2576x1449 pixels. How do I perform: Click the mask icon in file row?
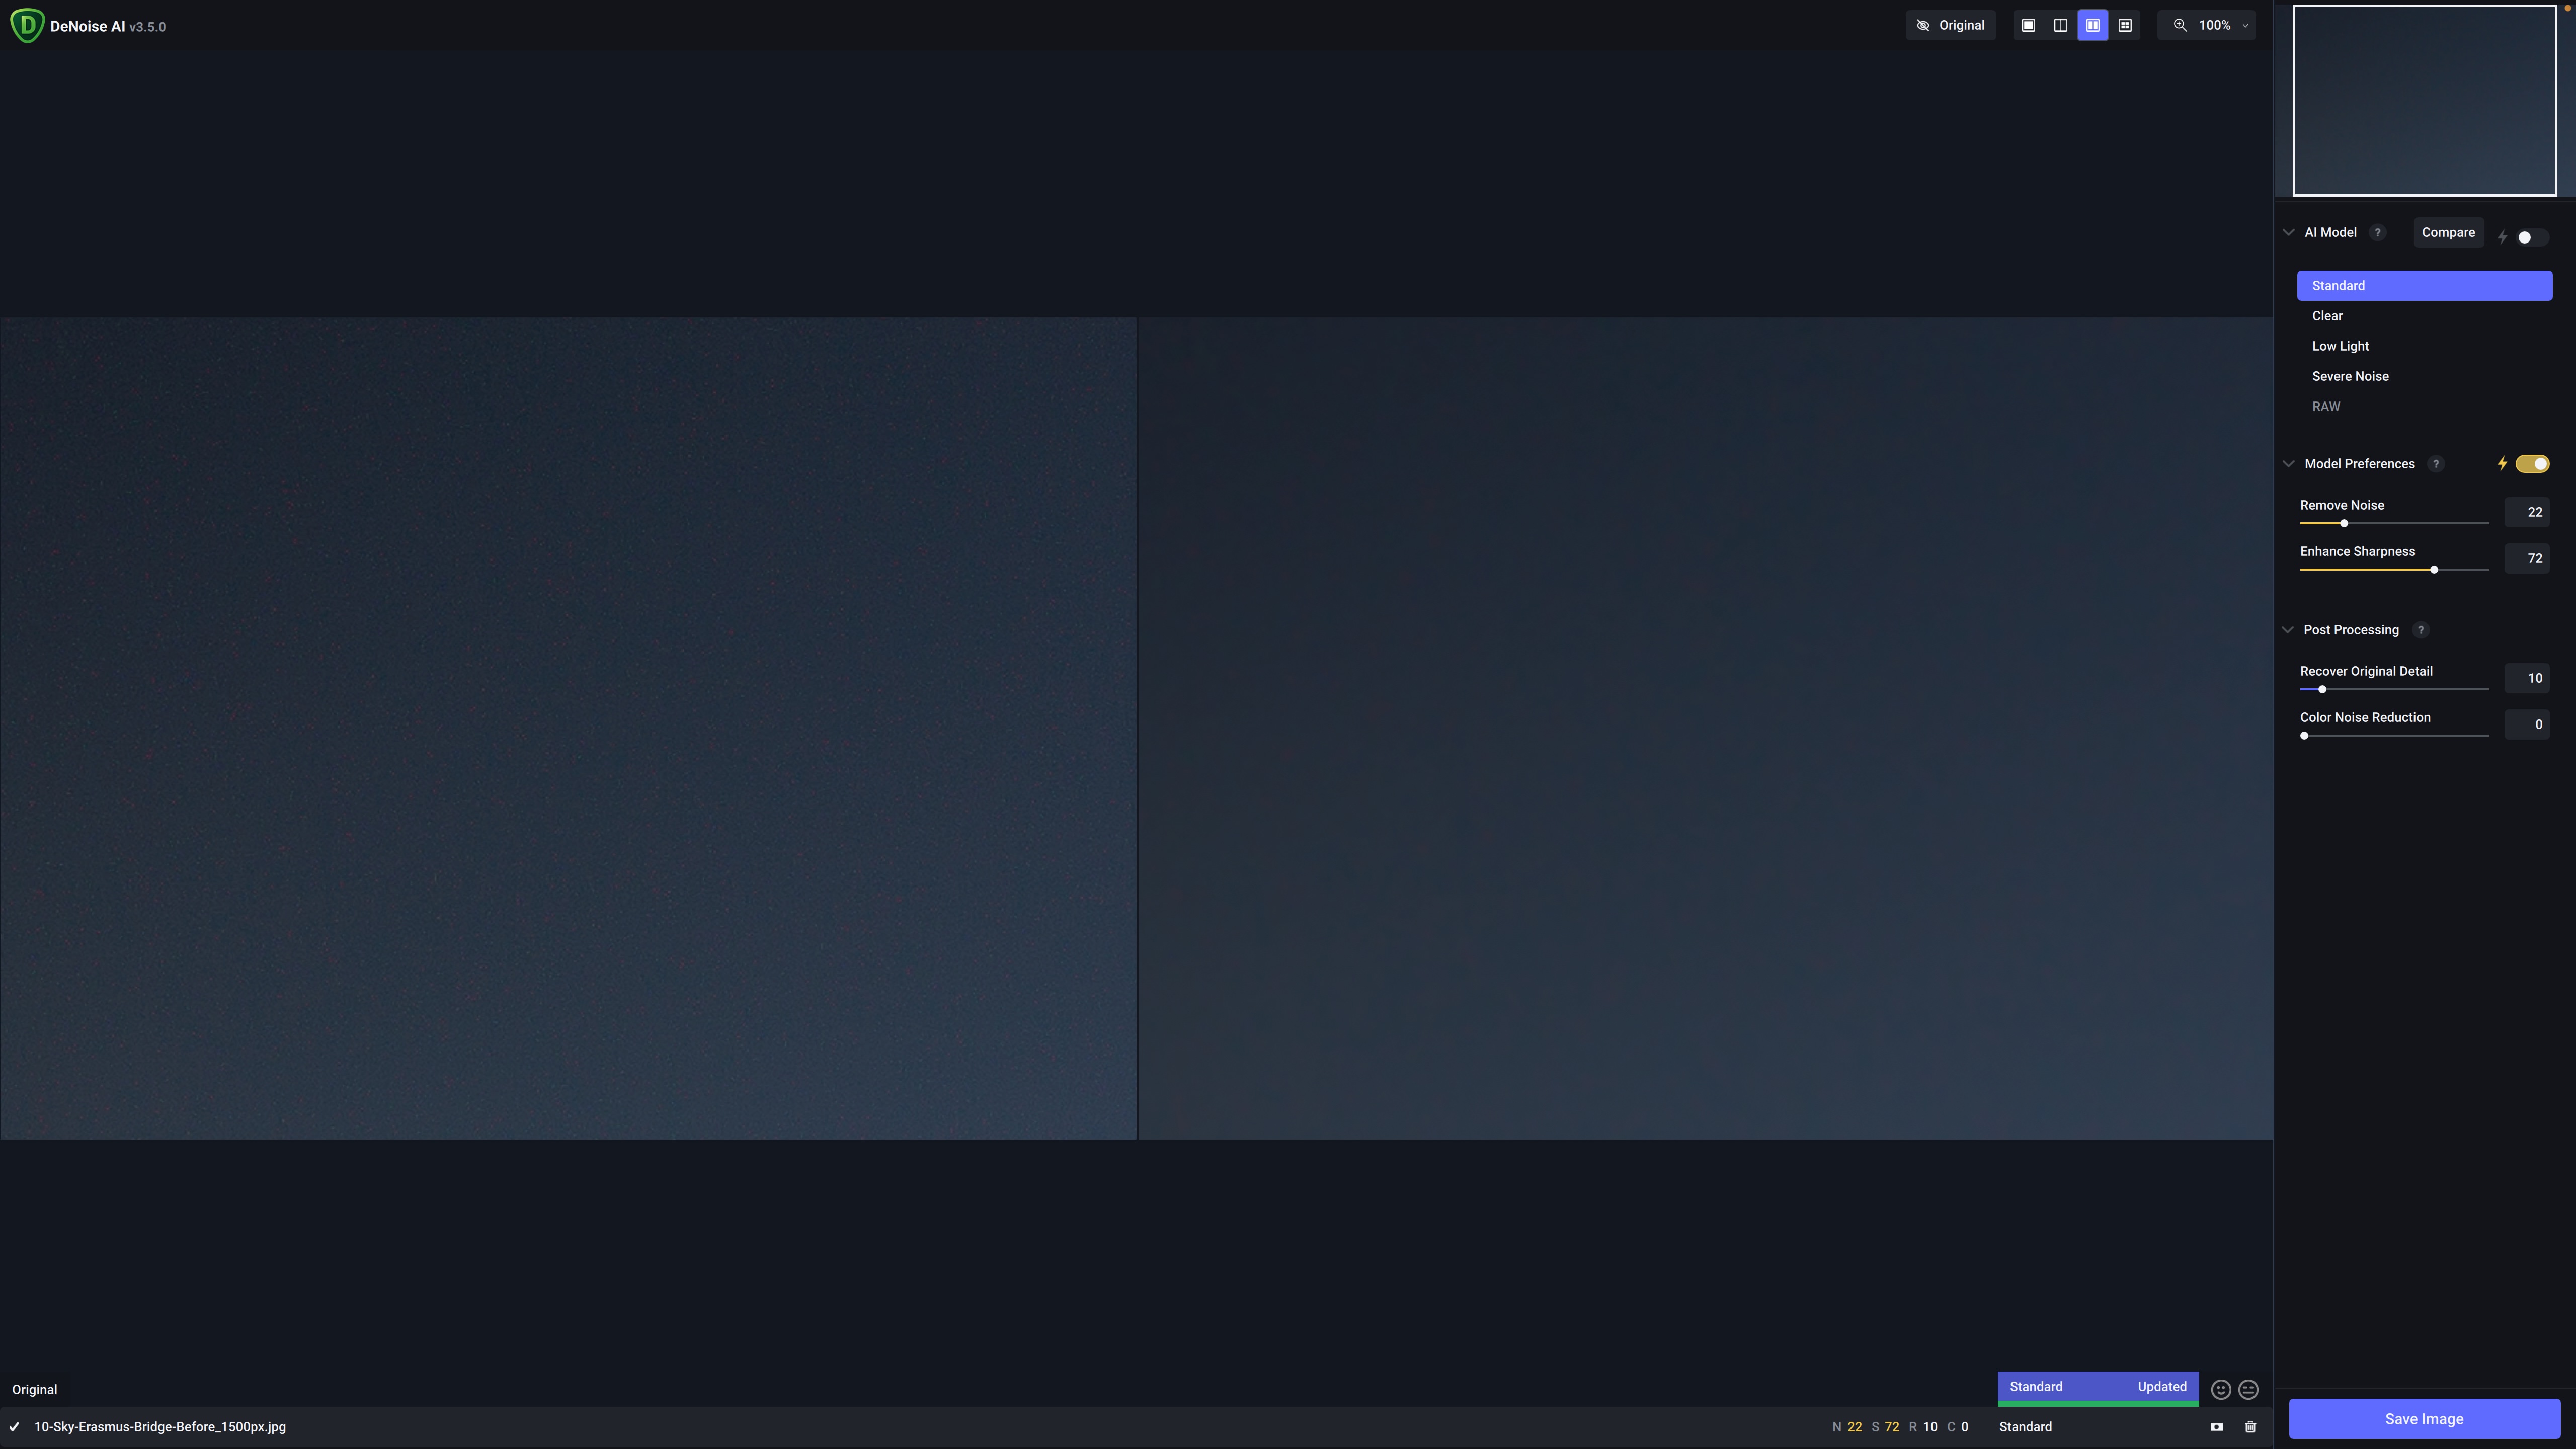2216,1427
